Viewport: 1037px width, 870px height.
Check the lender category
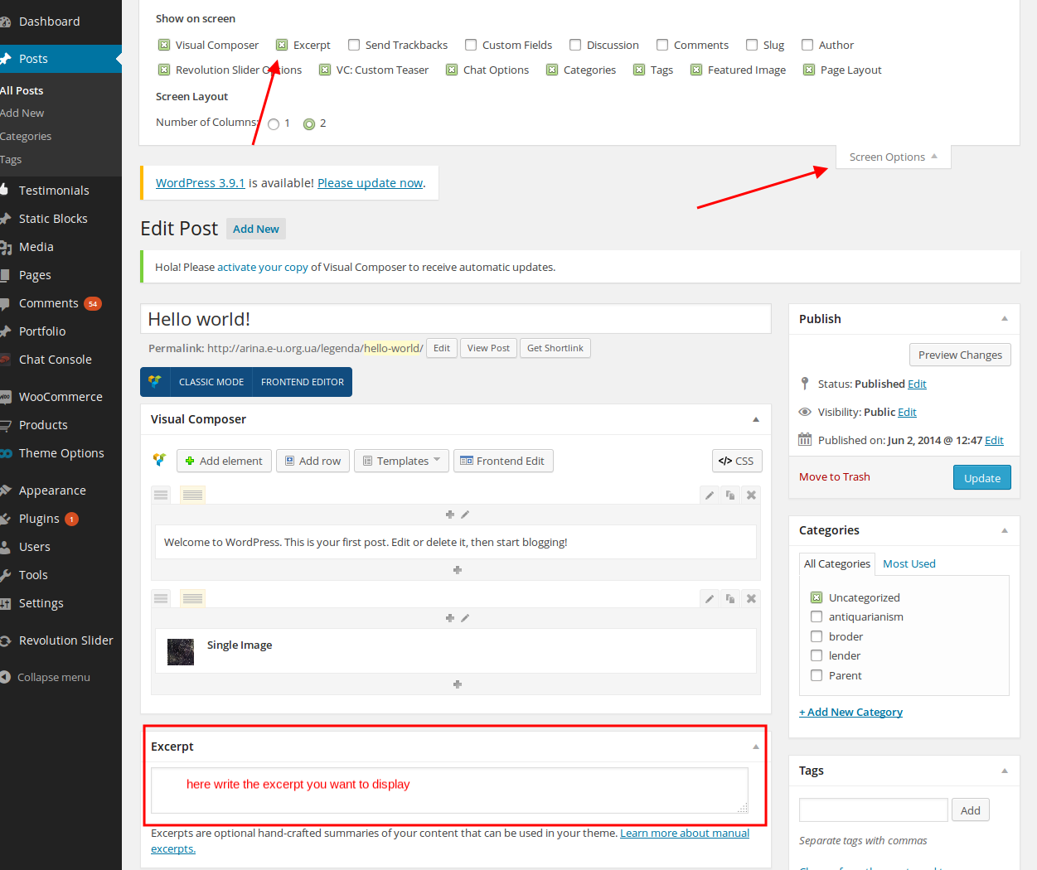[817, 655]
